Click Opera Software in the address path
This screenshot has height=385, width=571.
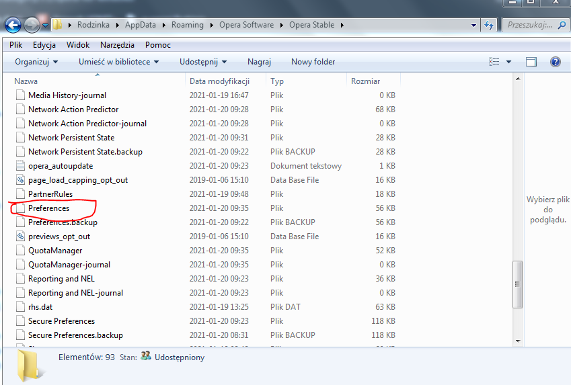(x=247, y=25)
